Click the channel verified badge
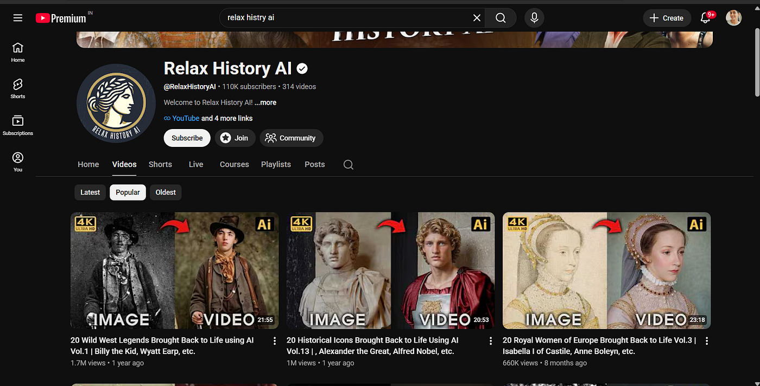This screenshot has height=386, width=760. tap(302, 69)
